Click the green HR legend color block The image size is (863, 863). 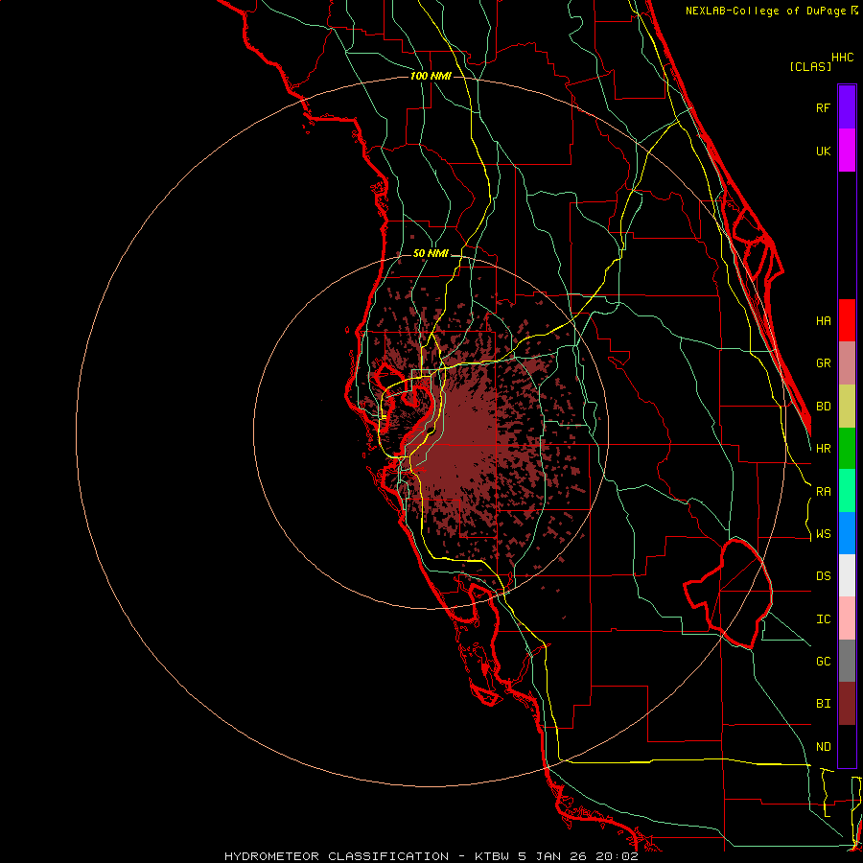pos(847,448)
